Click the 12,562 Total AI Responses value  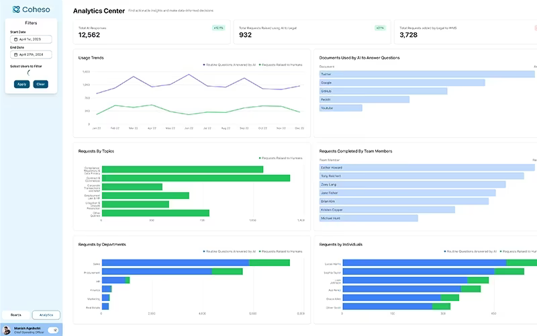(89, 35)
